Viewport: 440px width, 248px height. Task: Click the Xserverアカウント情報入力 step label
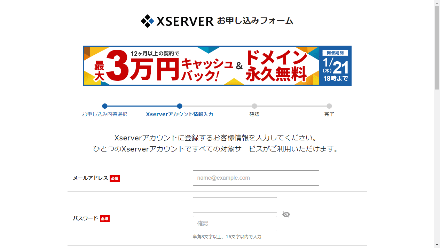coord(180,114)
